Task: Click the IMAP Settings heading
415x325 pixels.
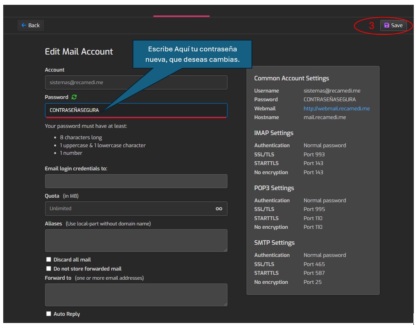Action: [x=274, y=133]
